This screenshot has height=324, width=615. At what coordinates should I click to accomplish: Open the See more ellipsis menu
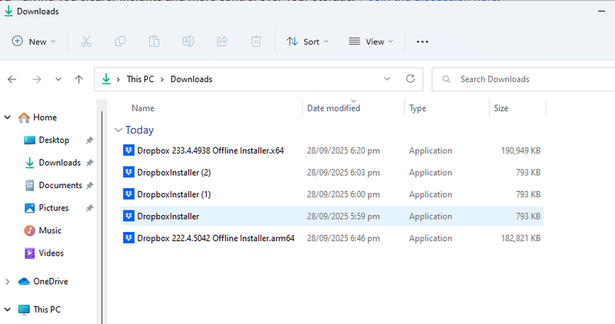(422, 41)
